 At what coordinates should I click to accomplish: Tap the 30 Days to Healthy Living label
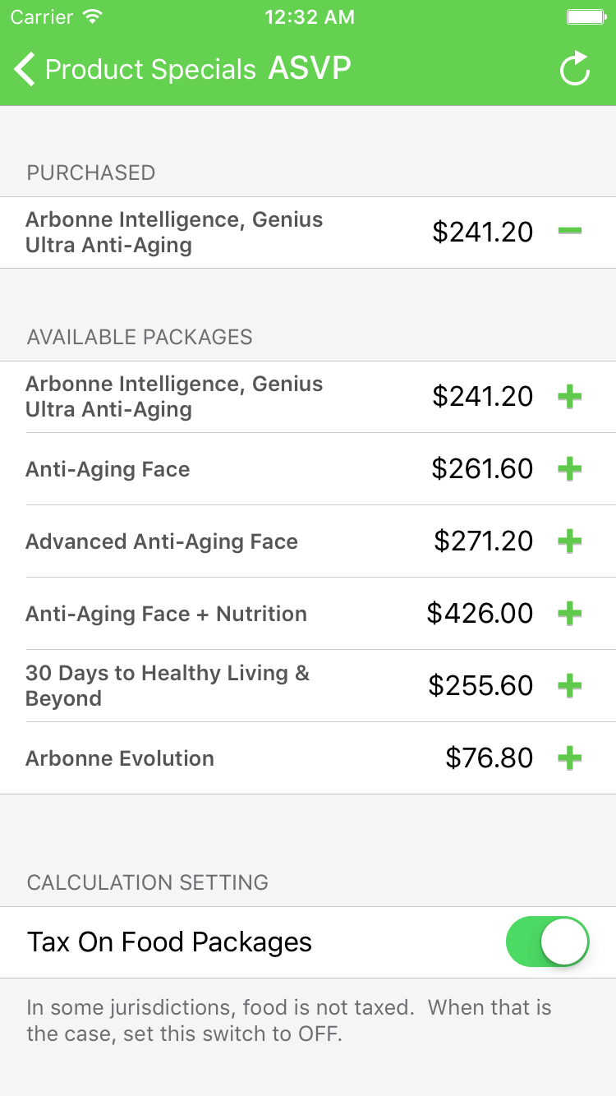pos(168,685)
